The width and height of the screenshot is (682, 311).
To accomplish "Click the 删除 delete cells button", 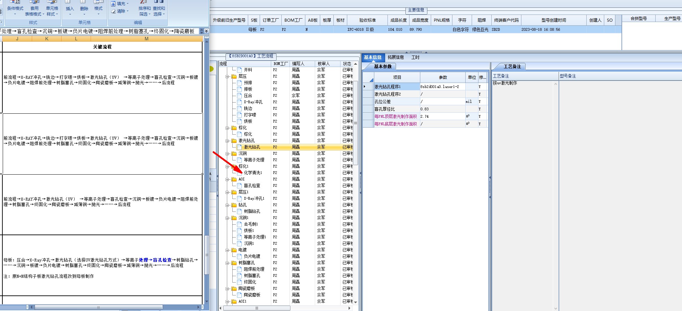I will pos(84,8).
